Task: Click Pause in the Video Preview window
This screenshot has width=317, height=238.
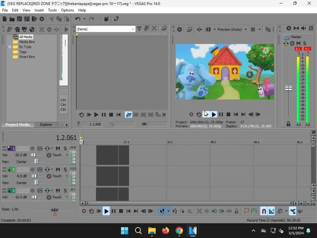Action: click(221, 115)
